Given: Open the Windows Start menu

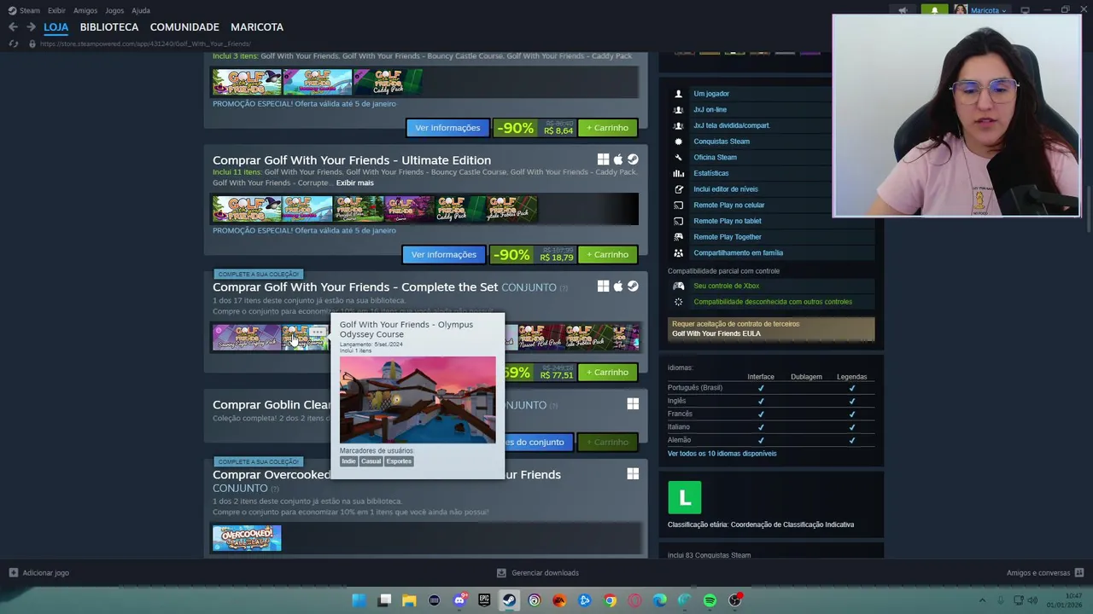Looking at the screenshot, I should [x=359, y=600].
